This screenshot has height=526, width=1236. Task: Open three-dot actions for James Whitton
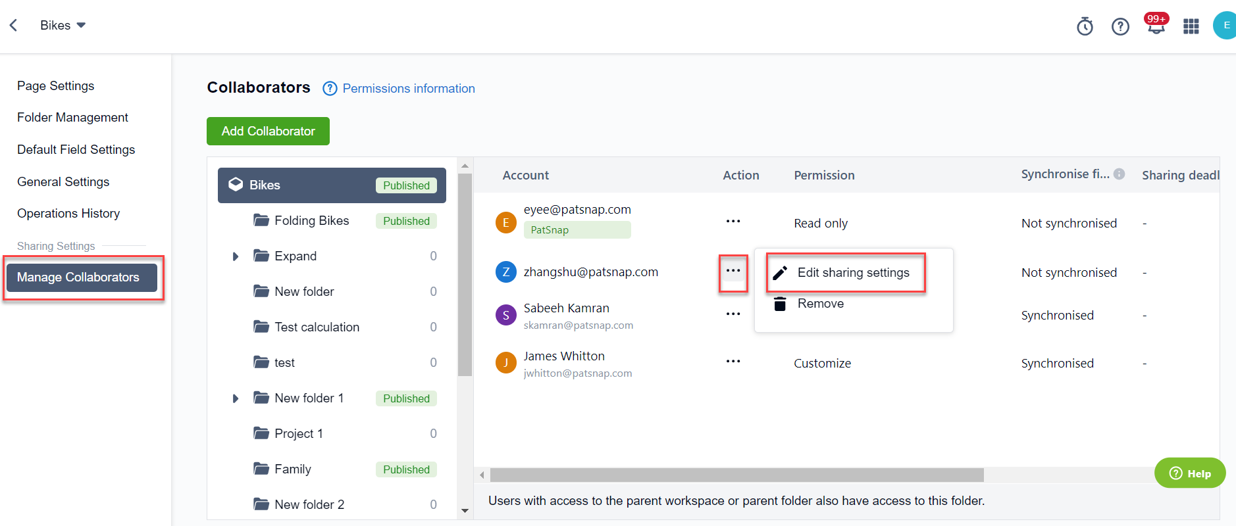click(x=733, y=362)
